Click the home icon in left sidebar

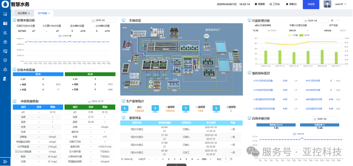tap(5, 42)
